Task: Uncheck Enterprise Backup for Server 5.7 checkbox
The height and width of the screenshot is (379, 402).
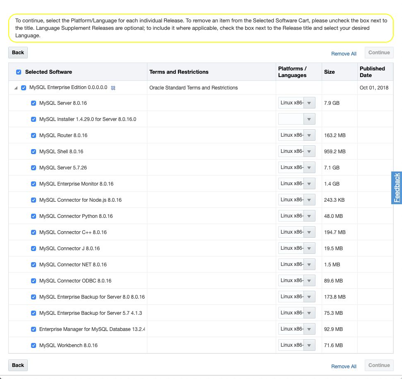Action: click(34, 313)
